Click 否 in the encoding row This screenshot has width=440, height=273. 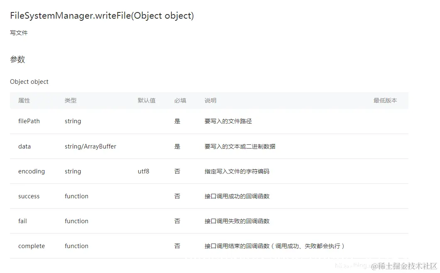point(177,171)
